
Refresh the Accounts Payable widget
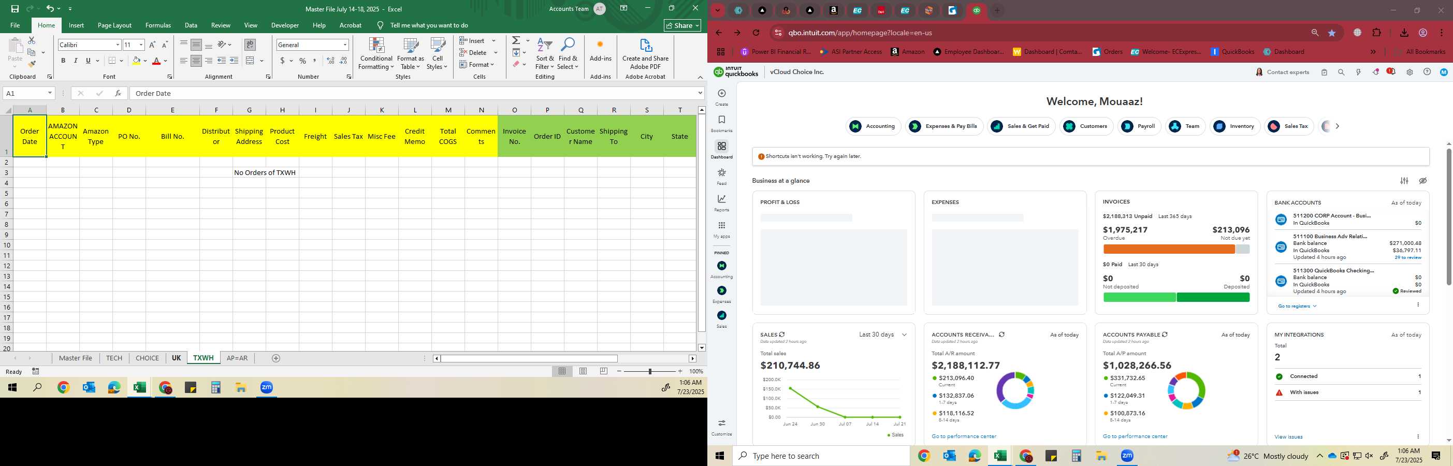1165,334
